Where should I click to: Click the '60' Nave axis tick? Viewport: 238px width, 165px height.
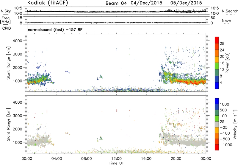(213, 18)
